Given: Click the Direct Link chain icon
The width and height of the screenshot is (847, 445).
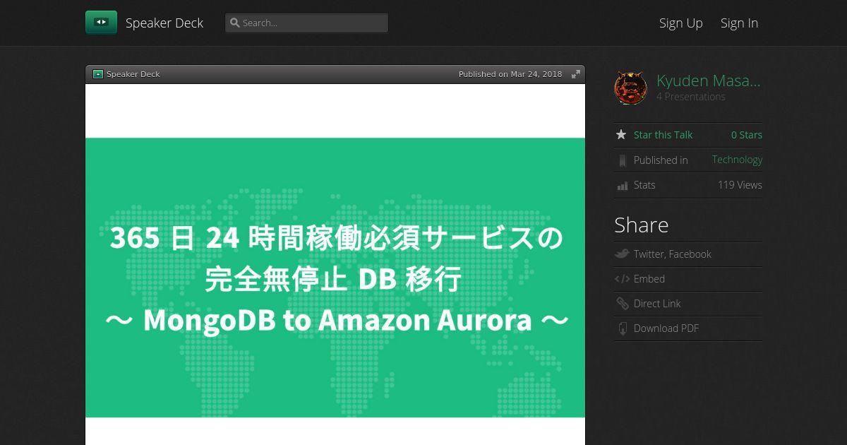Looking at the screenshot, I should point(622,304).
